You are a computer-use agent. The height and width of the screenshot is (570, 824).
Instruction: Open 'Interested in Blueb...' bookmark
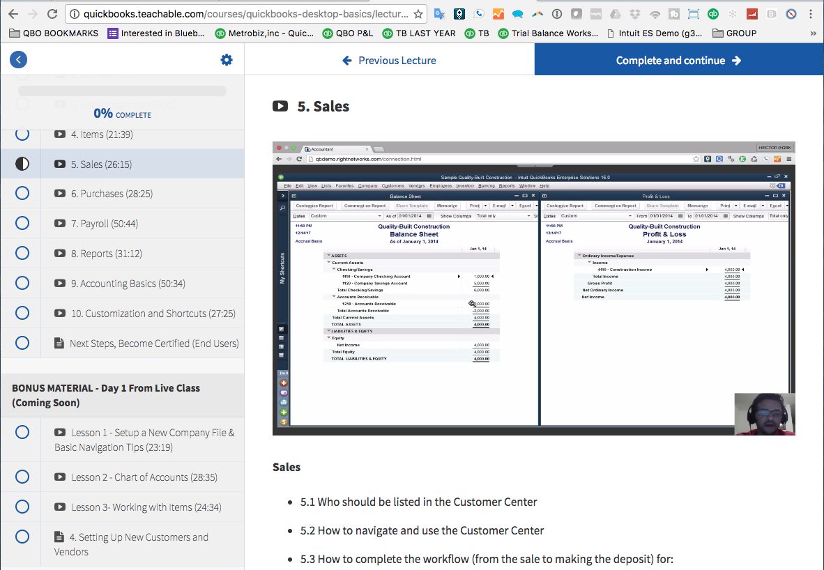point(156,33)
